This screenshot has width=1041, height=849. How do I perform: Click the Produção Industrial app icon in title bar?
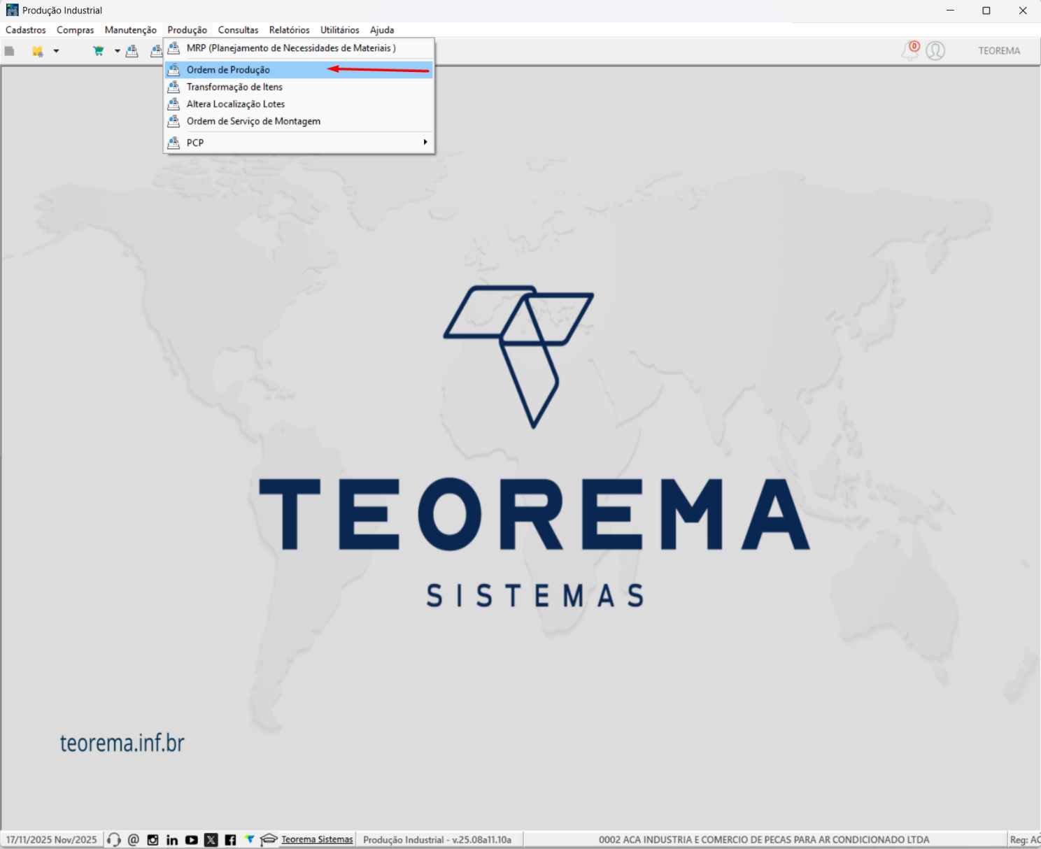(12, 10)
